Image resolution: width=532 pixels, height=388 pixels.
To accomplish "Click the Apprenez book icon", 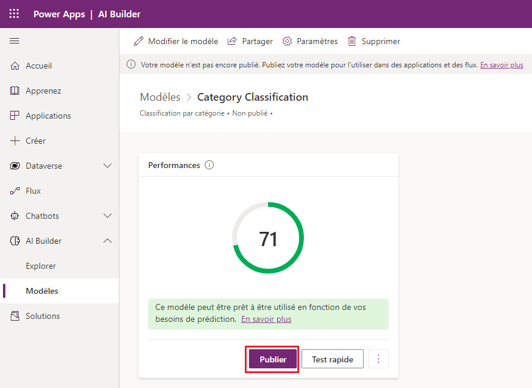I will [14, 91].
